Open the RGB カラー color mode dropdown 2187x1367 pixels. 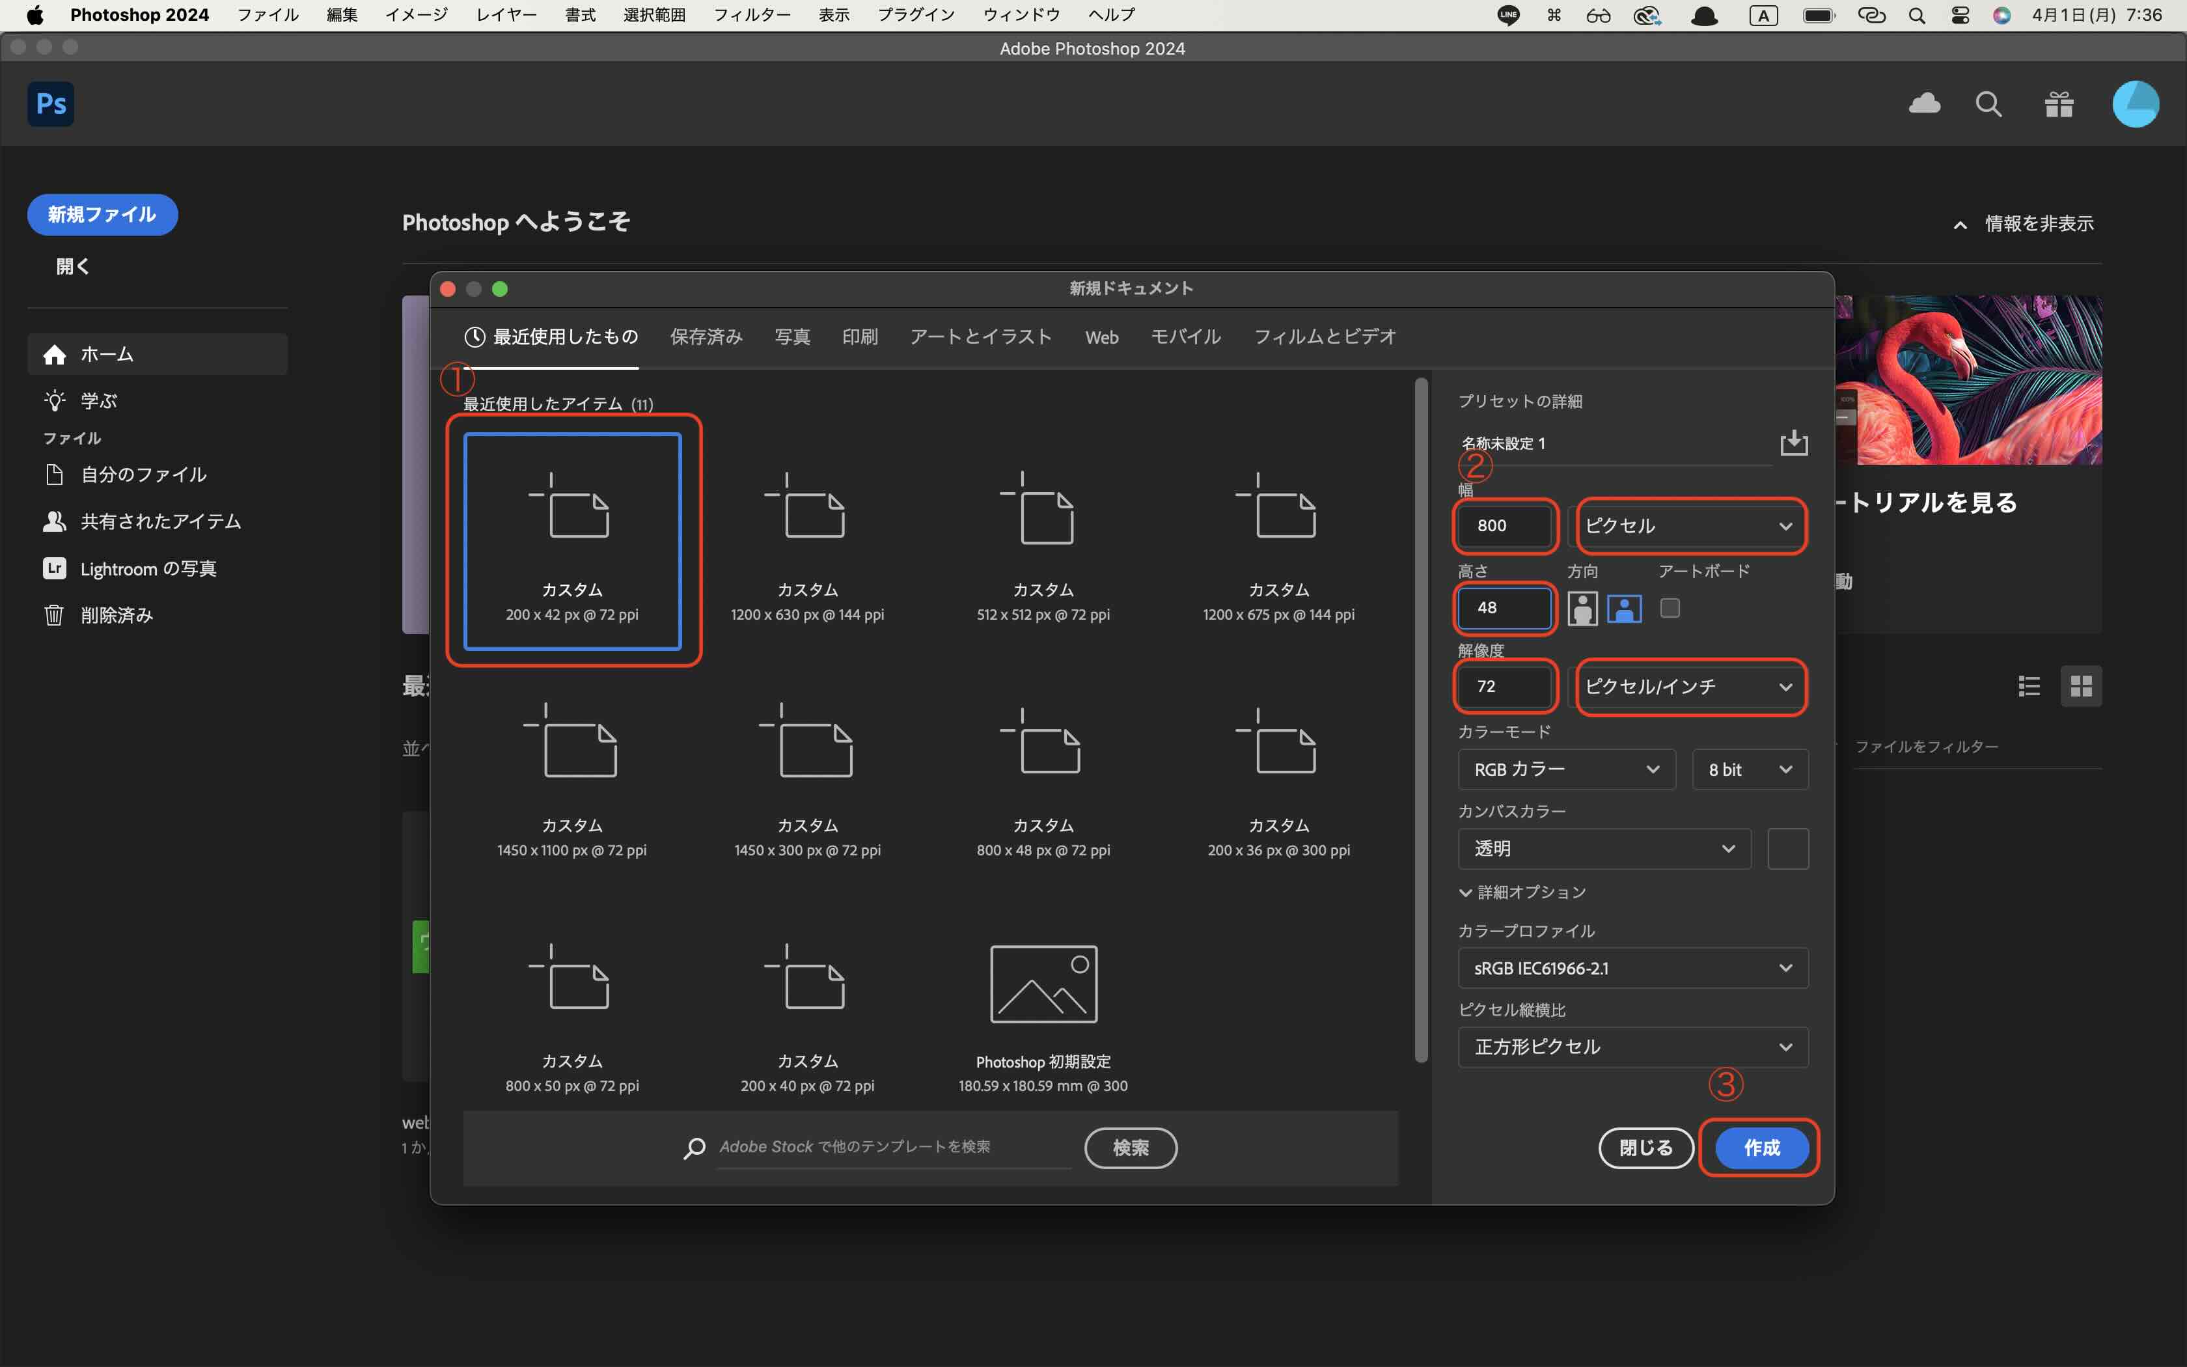(1566, 769)
